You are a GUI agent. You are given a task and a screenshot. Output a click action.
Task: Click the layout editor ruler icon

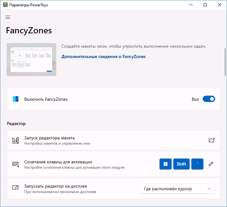click(16, 140)
